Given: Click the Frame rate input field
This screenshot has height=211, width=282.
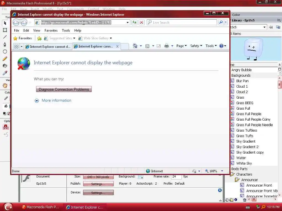Looking at the screenshot, I should (x=176, y=177).
